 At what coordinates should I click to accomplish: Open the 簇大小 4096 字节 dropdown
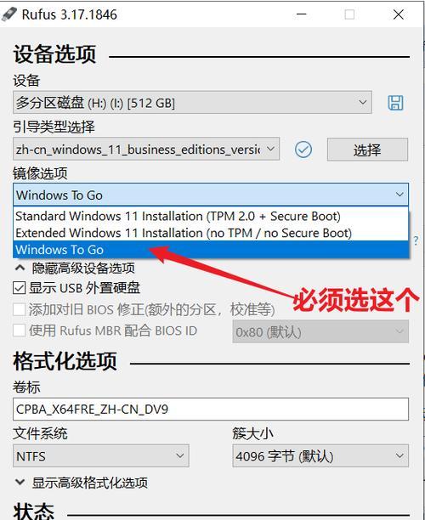[320, 456]
